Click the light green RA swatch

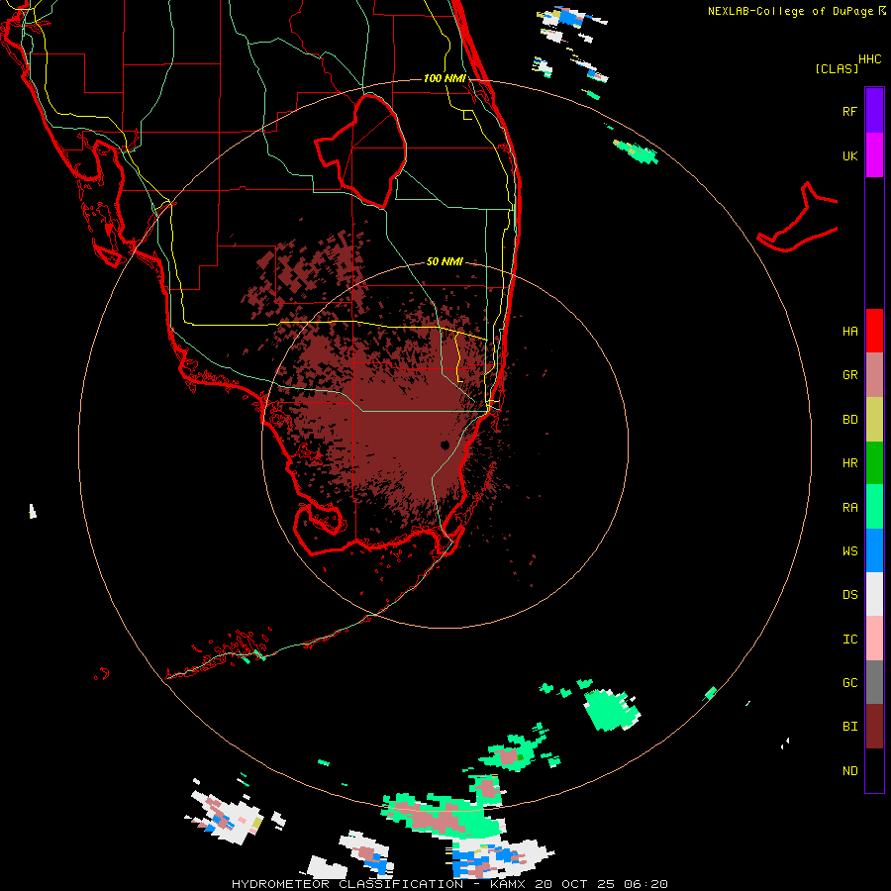coord(874,507)
